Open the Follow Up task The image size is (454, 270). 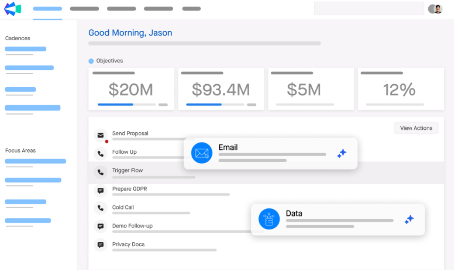(125, 152)
